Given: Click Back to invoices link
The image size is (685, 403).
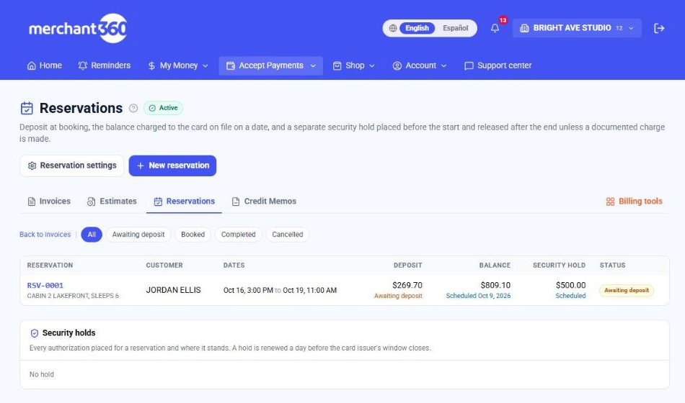Looking at the screenshot, I should tap(45, 235).
